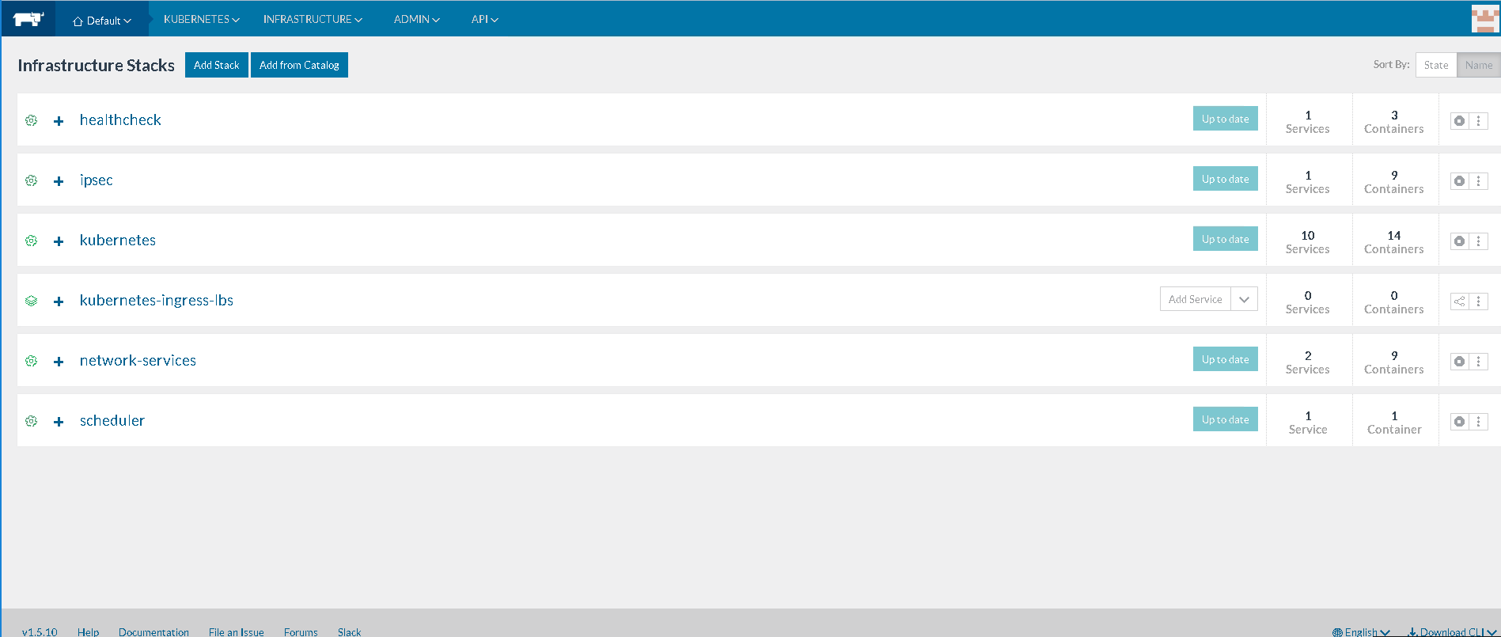This screenshot has width=1501, height=637.
Task: Expand the network-services stack with plus
Action: 59,362
